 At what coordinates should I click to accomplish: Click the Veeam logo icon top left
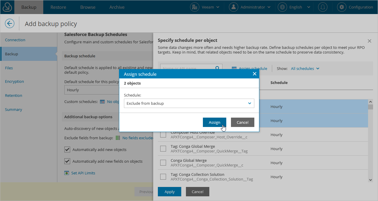[x=7, y=7]
